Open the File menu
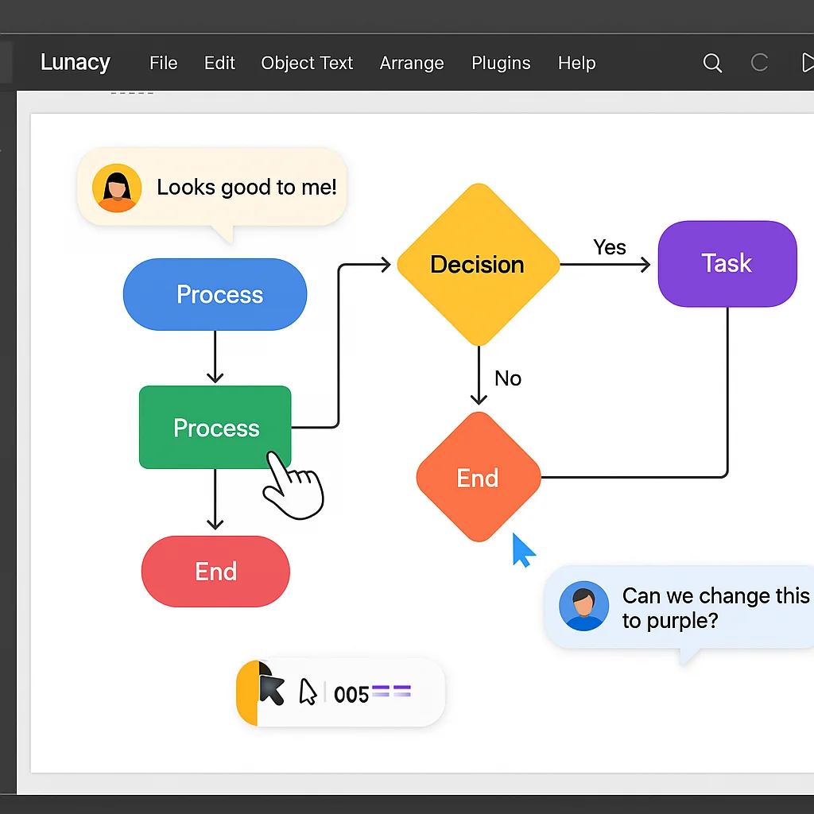Viewport: 814px width, 814px height. (x=163, y=64)
